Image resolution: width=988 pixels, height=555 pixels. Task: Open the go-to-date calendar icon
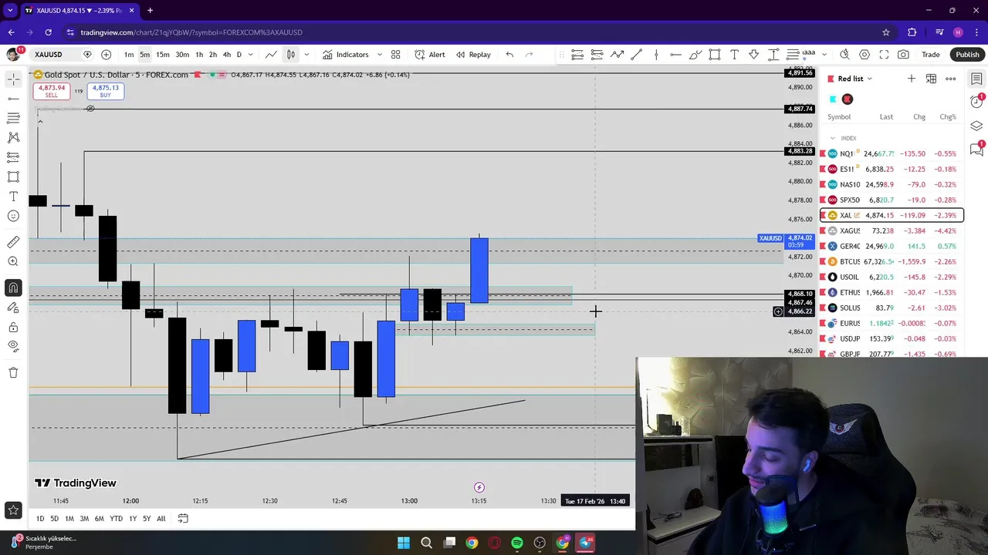(183, 519)
